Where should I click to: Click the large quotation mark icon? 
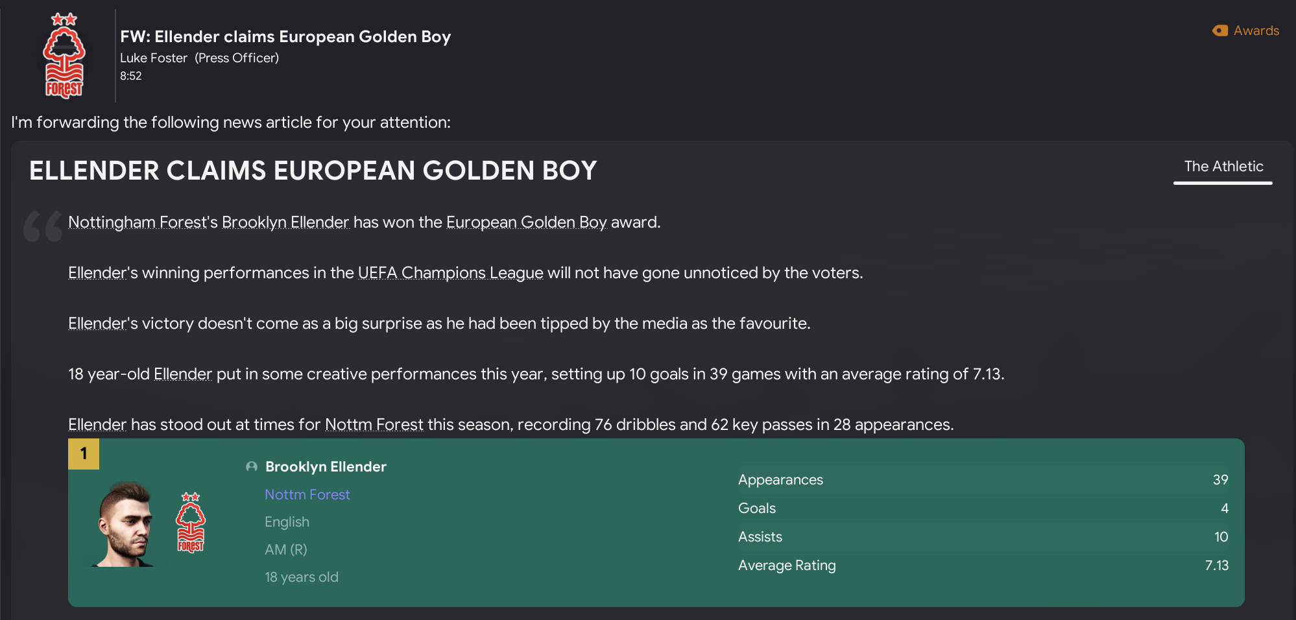pos(43,226)
